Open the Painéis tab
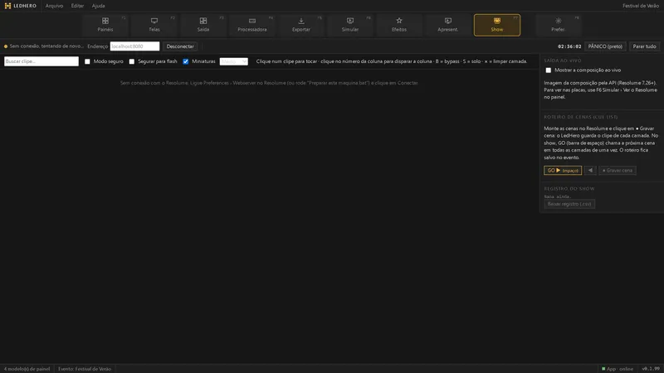The height and width of the screenshot is (373, 664). 105,25
